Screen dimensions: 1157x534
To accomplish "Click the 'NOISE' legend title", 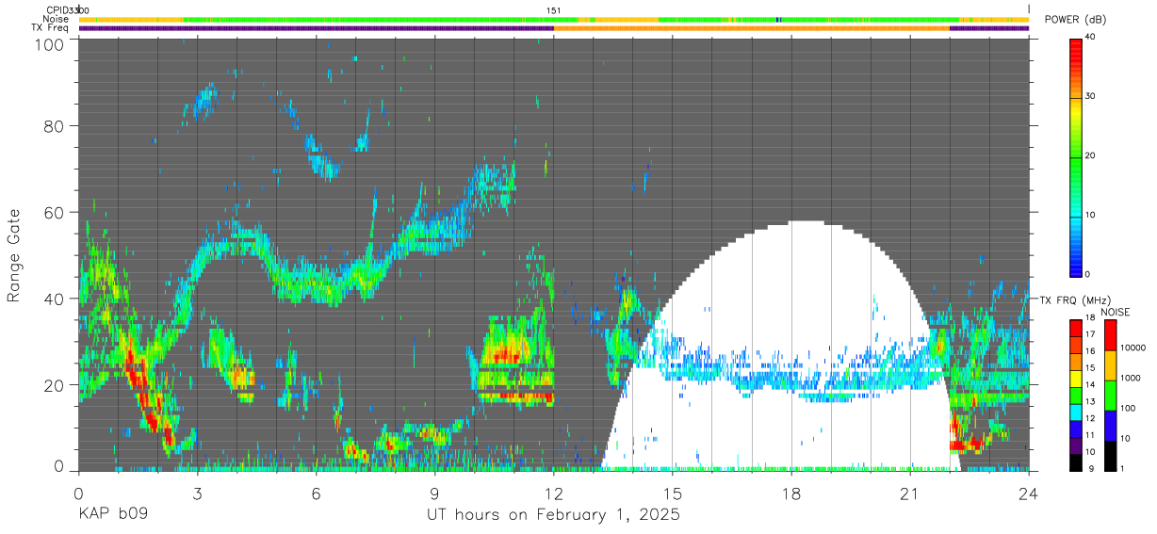I will (1115, 312).
